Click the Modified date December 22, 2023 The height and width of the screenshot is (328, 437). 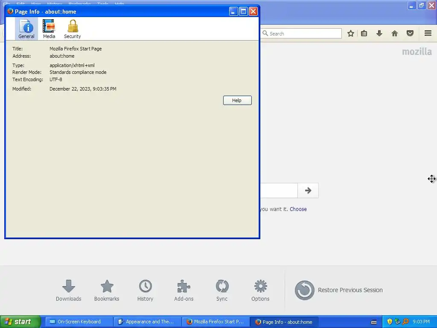[x=83, y=89]
